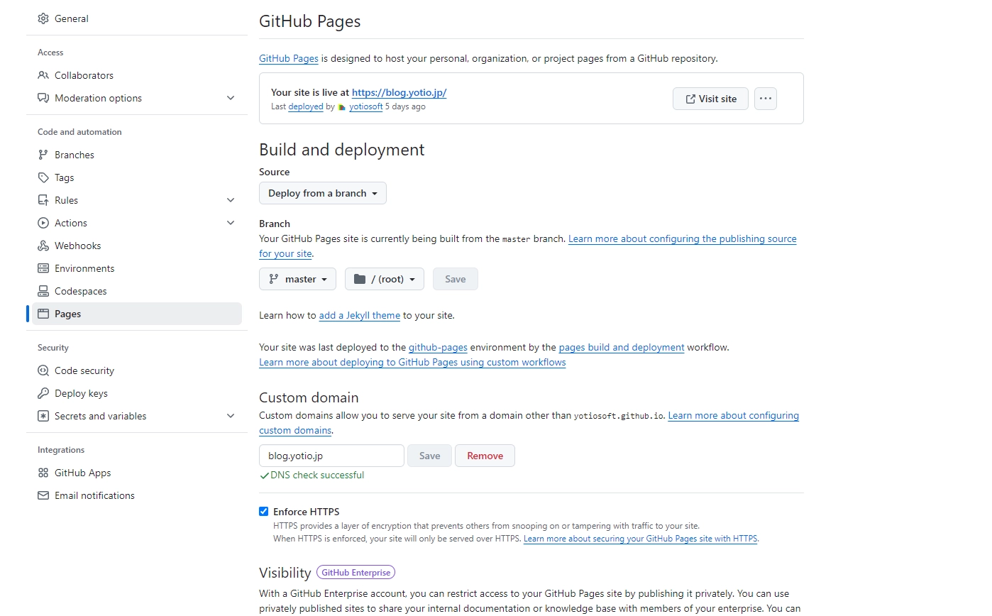Screen dimensions: 992x616
Task: Open Codespaces settings
Action: click(137, 291)
